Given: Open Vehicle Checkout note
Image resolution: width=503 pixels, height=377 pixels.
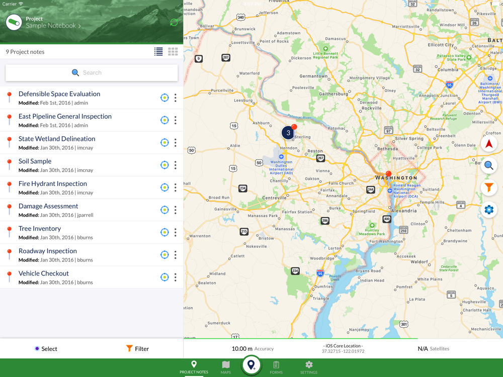Looking at the screenshot, I should point(92,277).
